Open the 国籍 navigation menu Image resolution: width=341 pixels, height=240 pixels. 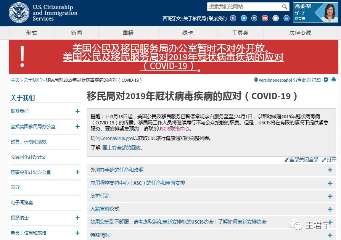point(128,33)
